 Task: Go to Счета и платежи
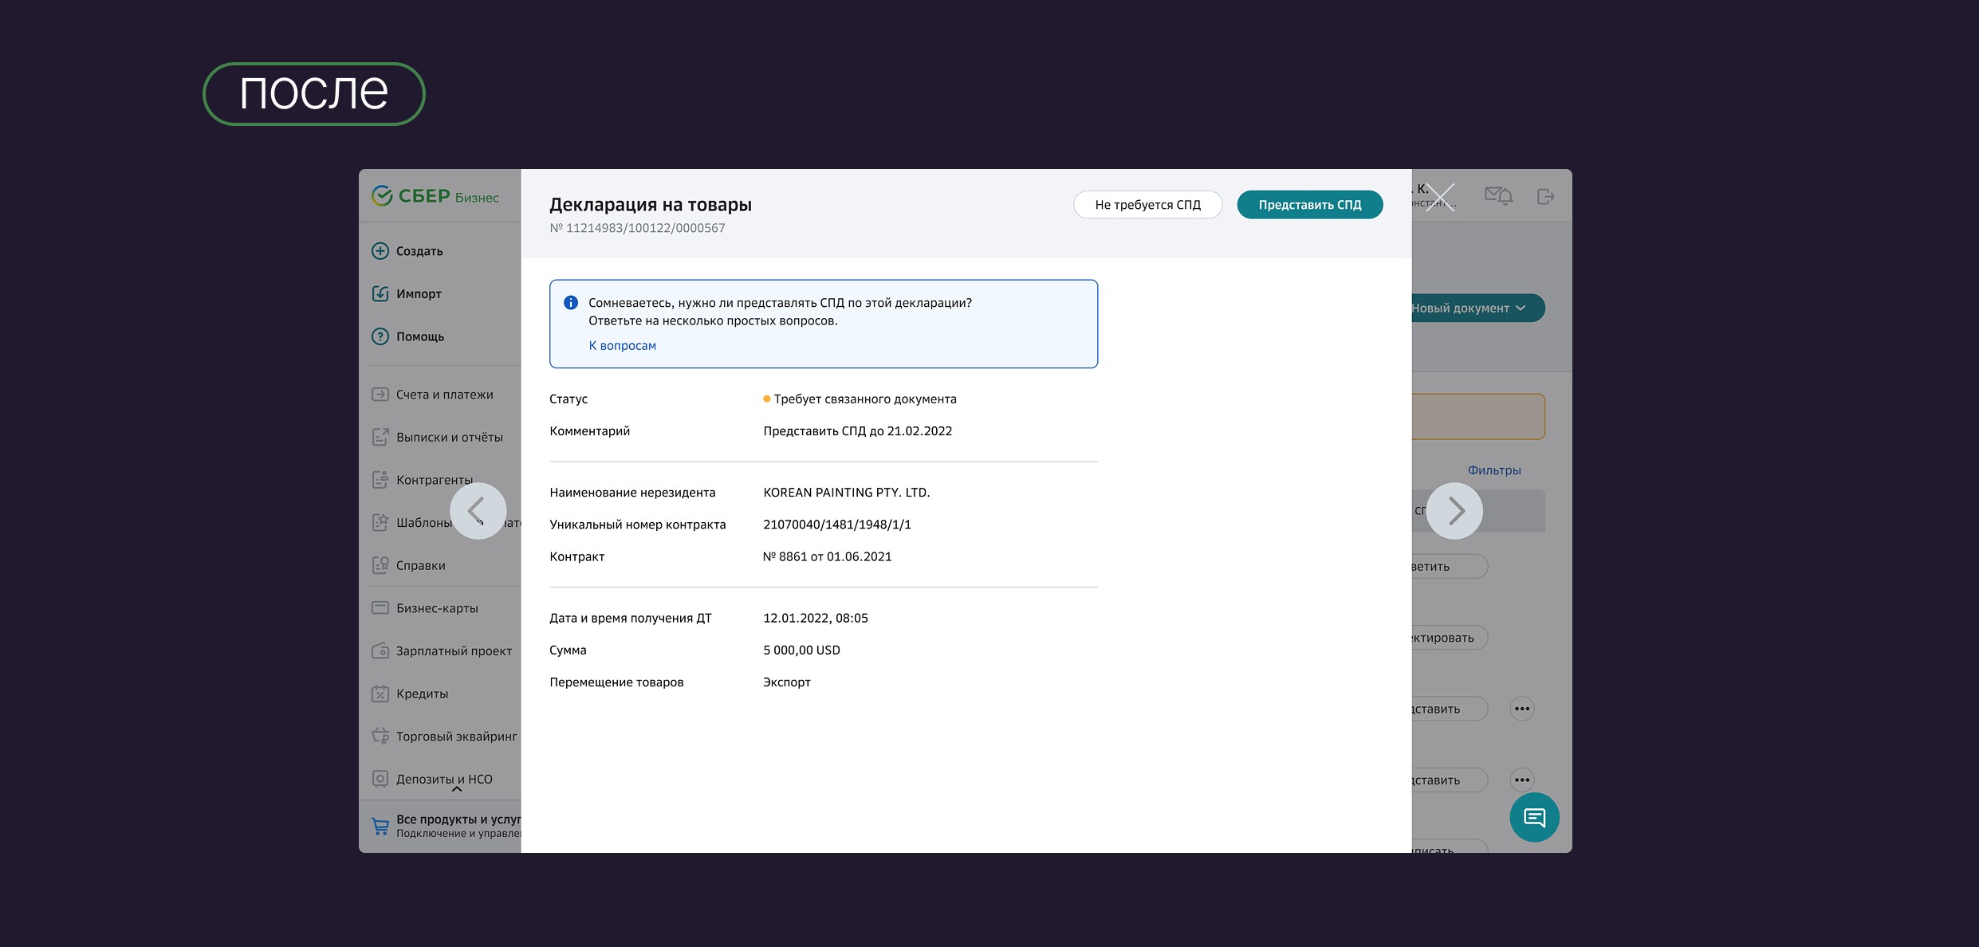443,395
